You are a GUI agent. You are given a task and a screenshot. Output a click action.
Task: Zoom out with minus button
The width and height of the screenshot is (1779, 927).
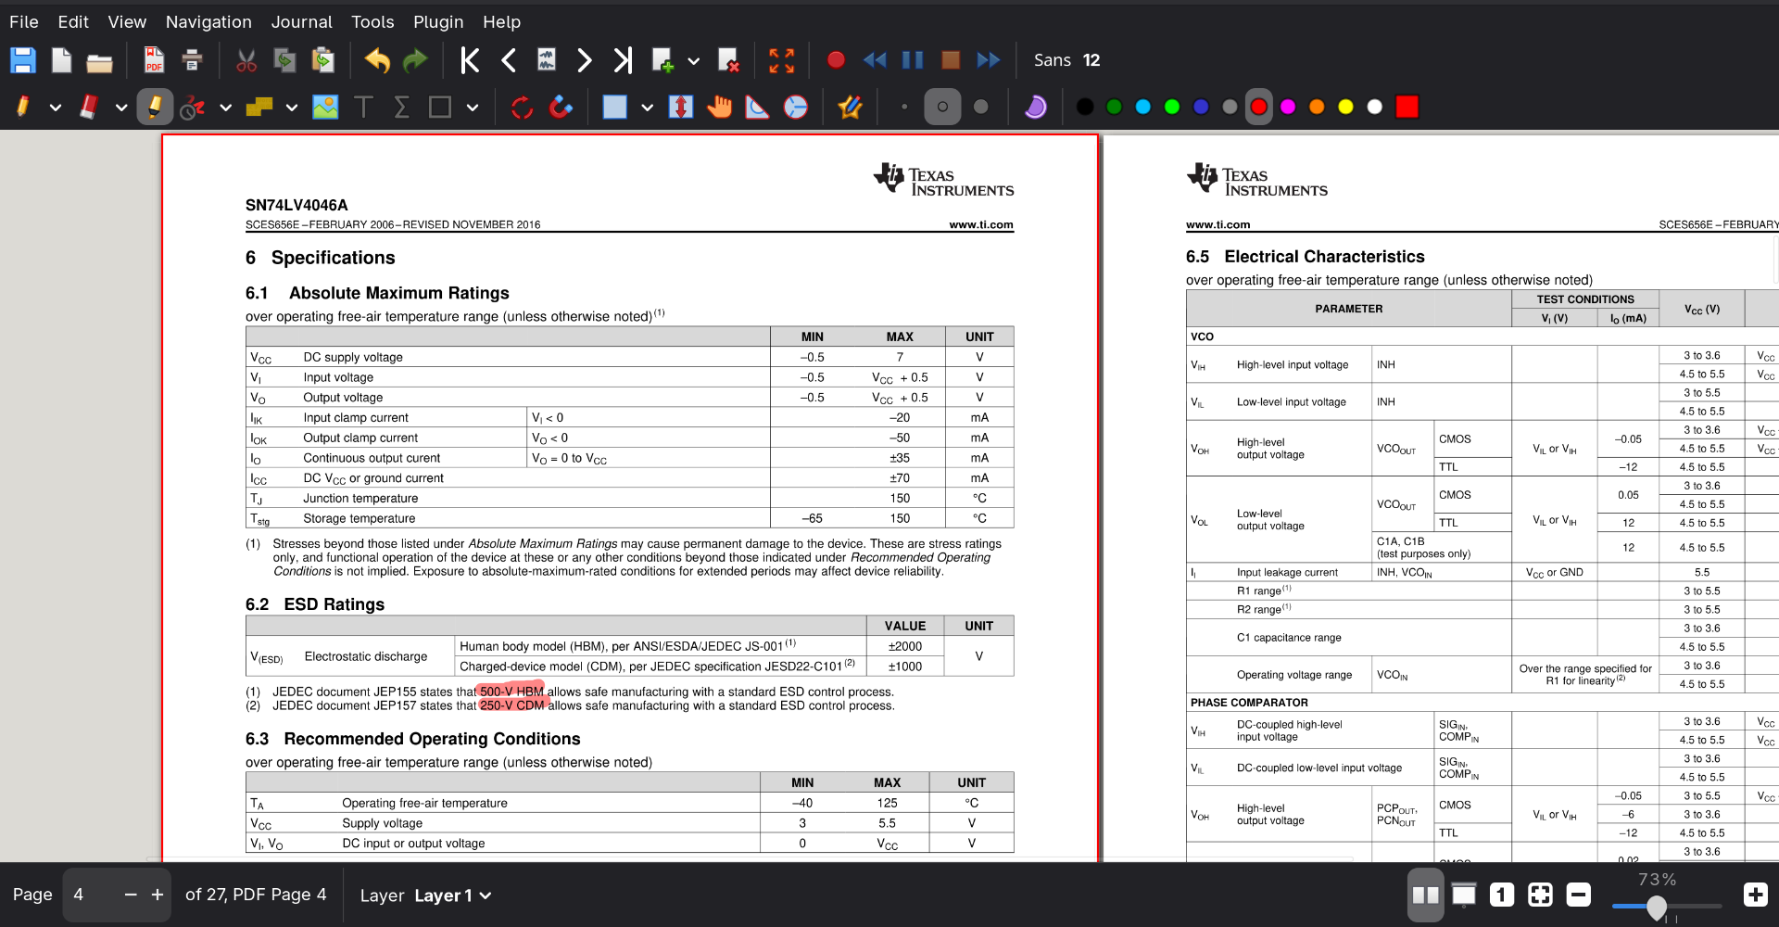click(x=1579, y=895)
